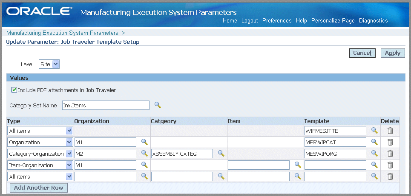The height and width of the screenshot is (196, 411).
Task: Search item in Item-Organization row
Action: pyautogui.click(x=298, y=165)
